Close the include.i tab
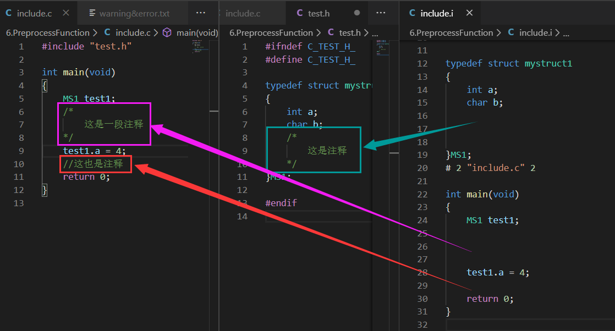Image resolution: width=615 pixels, height=331 pixels. pyautogui.click(x=469, y=13)
